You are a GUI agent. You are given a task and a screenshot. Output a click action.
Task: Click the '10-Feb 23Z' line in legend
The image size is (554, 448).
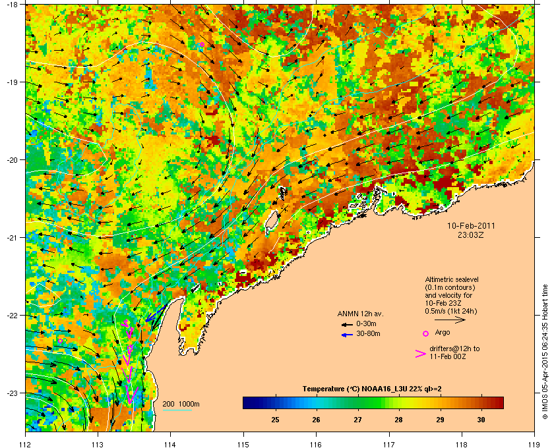(x=443, y=303)
